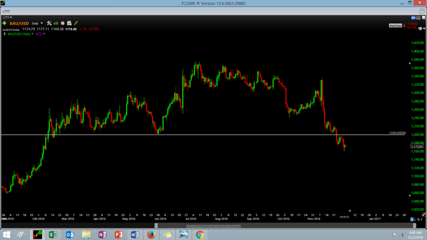Click the green plus add indicator icon
427x240 pixels.
pyautogui.click(x=5, y=23)
